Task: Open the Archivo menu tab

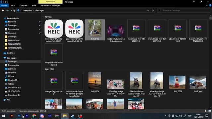Action: coord(4,5)
